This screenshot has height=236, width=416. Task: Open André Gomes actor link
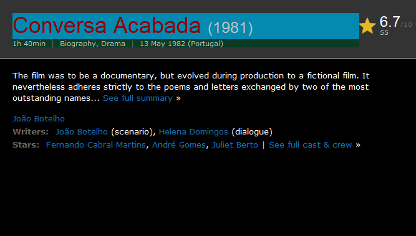[179, 145]
